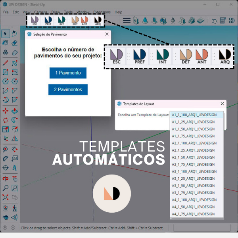Click the small PREF template icon in the toolbar
Screen dimensions: 238x238
48,21
